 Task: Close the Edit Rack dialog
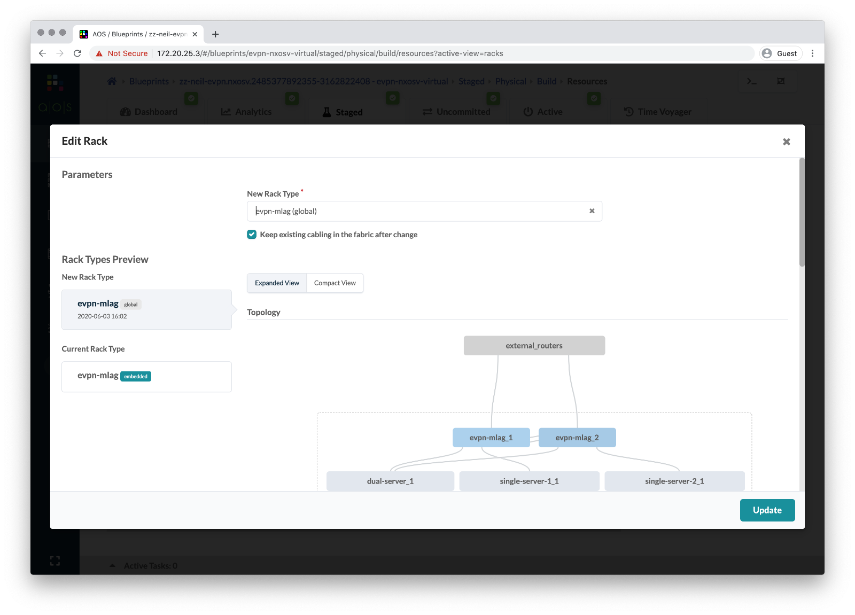click(x=786, y=142)
